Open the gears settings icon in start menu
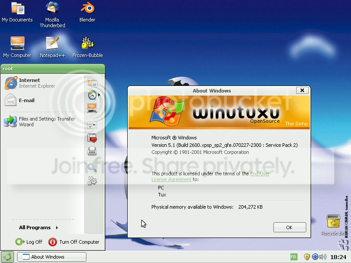This screenshot has height=263, width=351. point(92,181)
